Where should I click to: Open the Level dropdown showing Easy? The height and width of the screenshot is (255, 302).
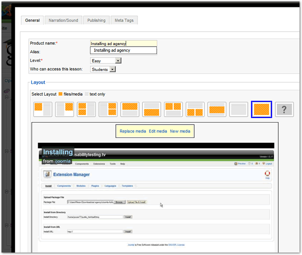pos(105,61)
